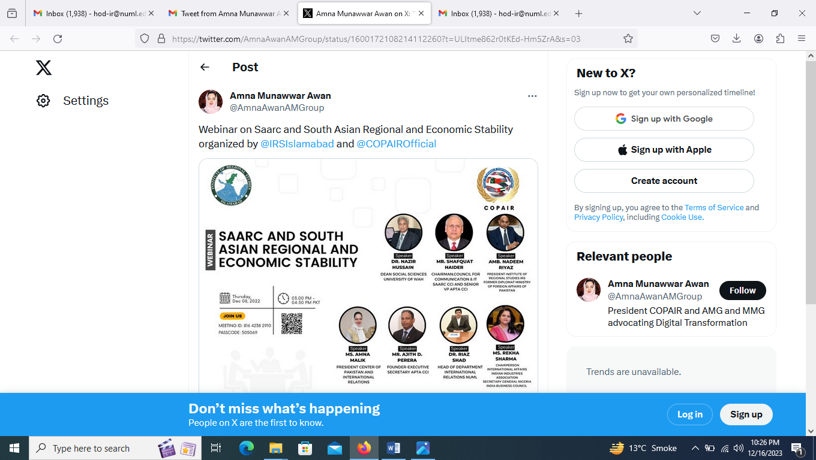816x460 pixels.
Task: Open the post's three-dot more menu
Action: point(532,96)
